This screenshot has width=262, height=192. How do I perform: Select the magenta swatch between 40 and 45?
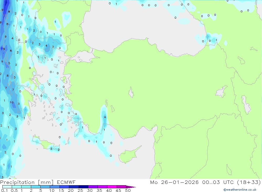[112, 187]
